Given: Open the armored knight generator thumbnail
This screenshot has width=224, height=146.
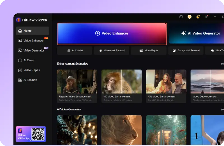Looking at the screenshot, I should (77, 130).
